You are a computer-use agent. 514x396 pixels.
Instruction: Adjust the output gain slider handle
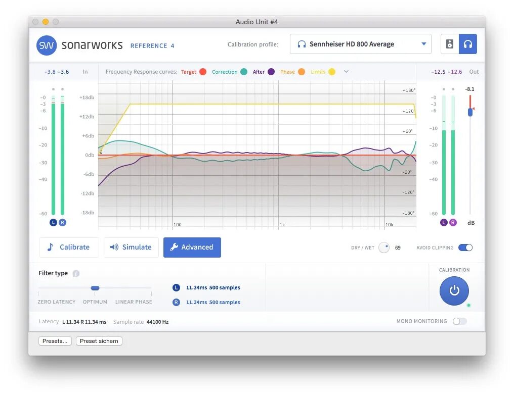click(x=470, y=112)
